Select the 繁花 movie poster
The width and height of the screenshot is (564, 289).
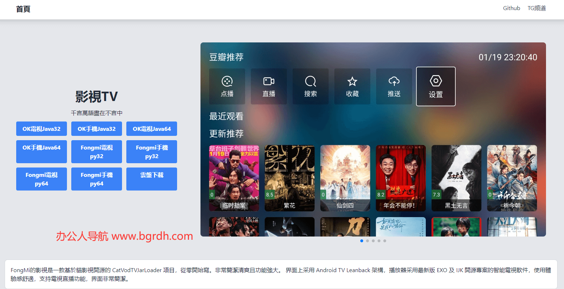tap(289, 178)
